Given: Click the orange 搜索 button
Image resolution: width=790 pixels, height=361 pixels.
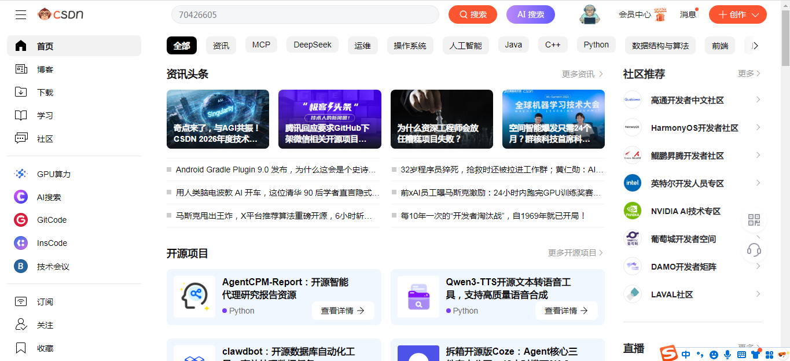Looking at the screenshot, I should point(473,14).
